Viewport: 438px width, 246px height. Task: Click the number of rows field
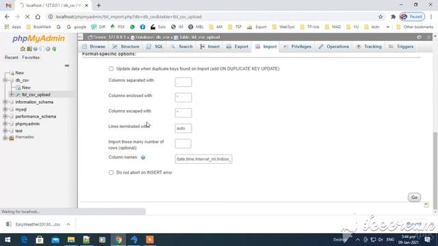183,143
